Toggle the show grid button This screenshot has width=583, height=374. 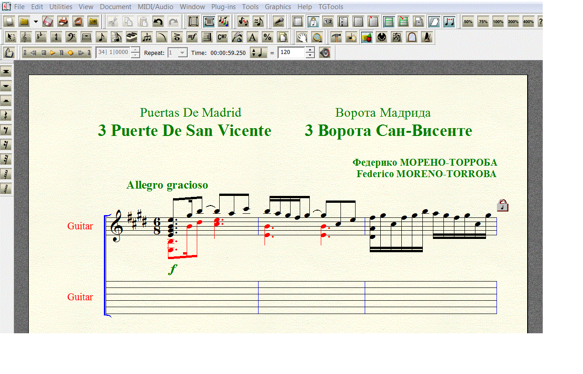(x=358, y=22)
